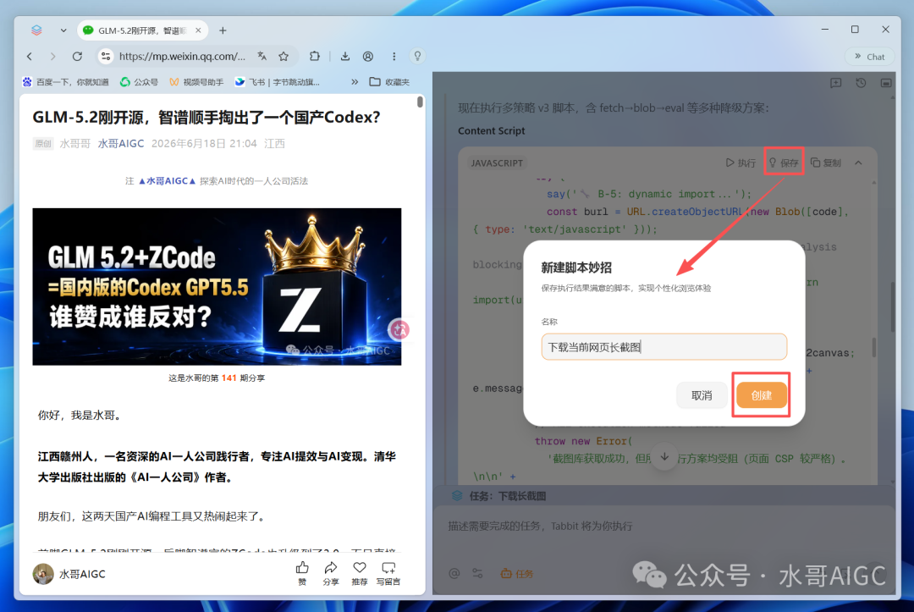Open the 水哥AIGC avatar at article bottom

click(43, 574)
